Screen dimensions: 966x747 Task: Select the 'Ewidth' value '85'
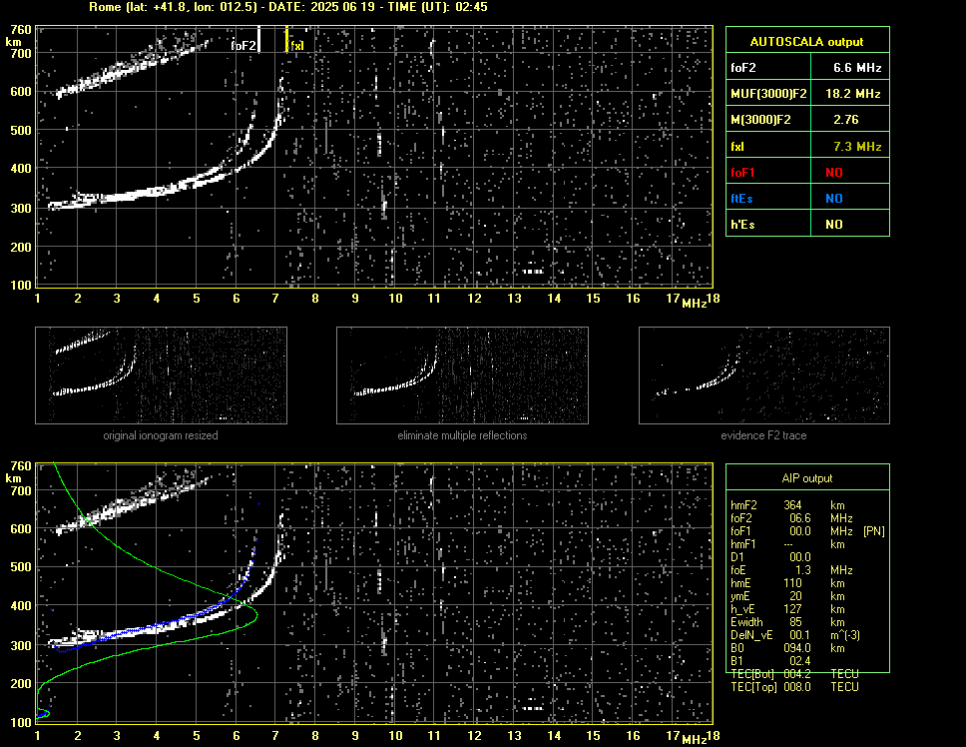[x=795, y=622]
